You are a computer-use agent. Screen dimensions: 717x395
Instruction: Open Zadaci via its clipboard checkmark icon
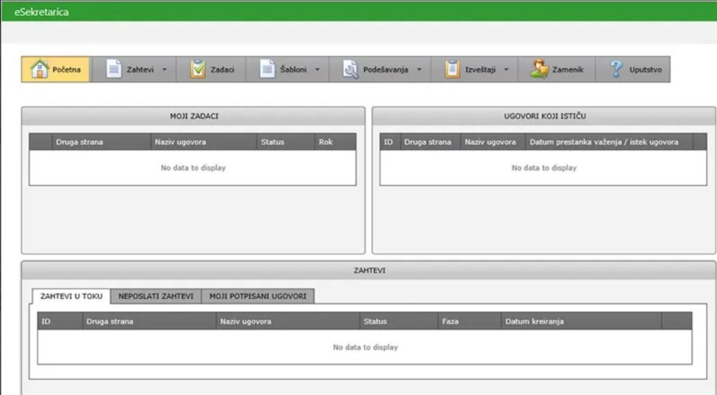(198, 69)
